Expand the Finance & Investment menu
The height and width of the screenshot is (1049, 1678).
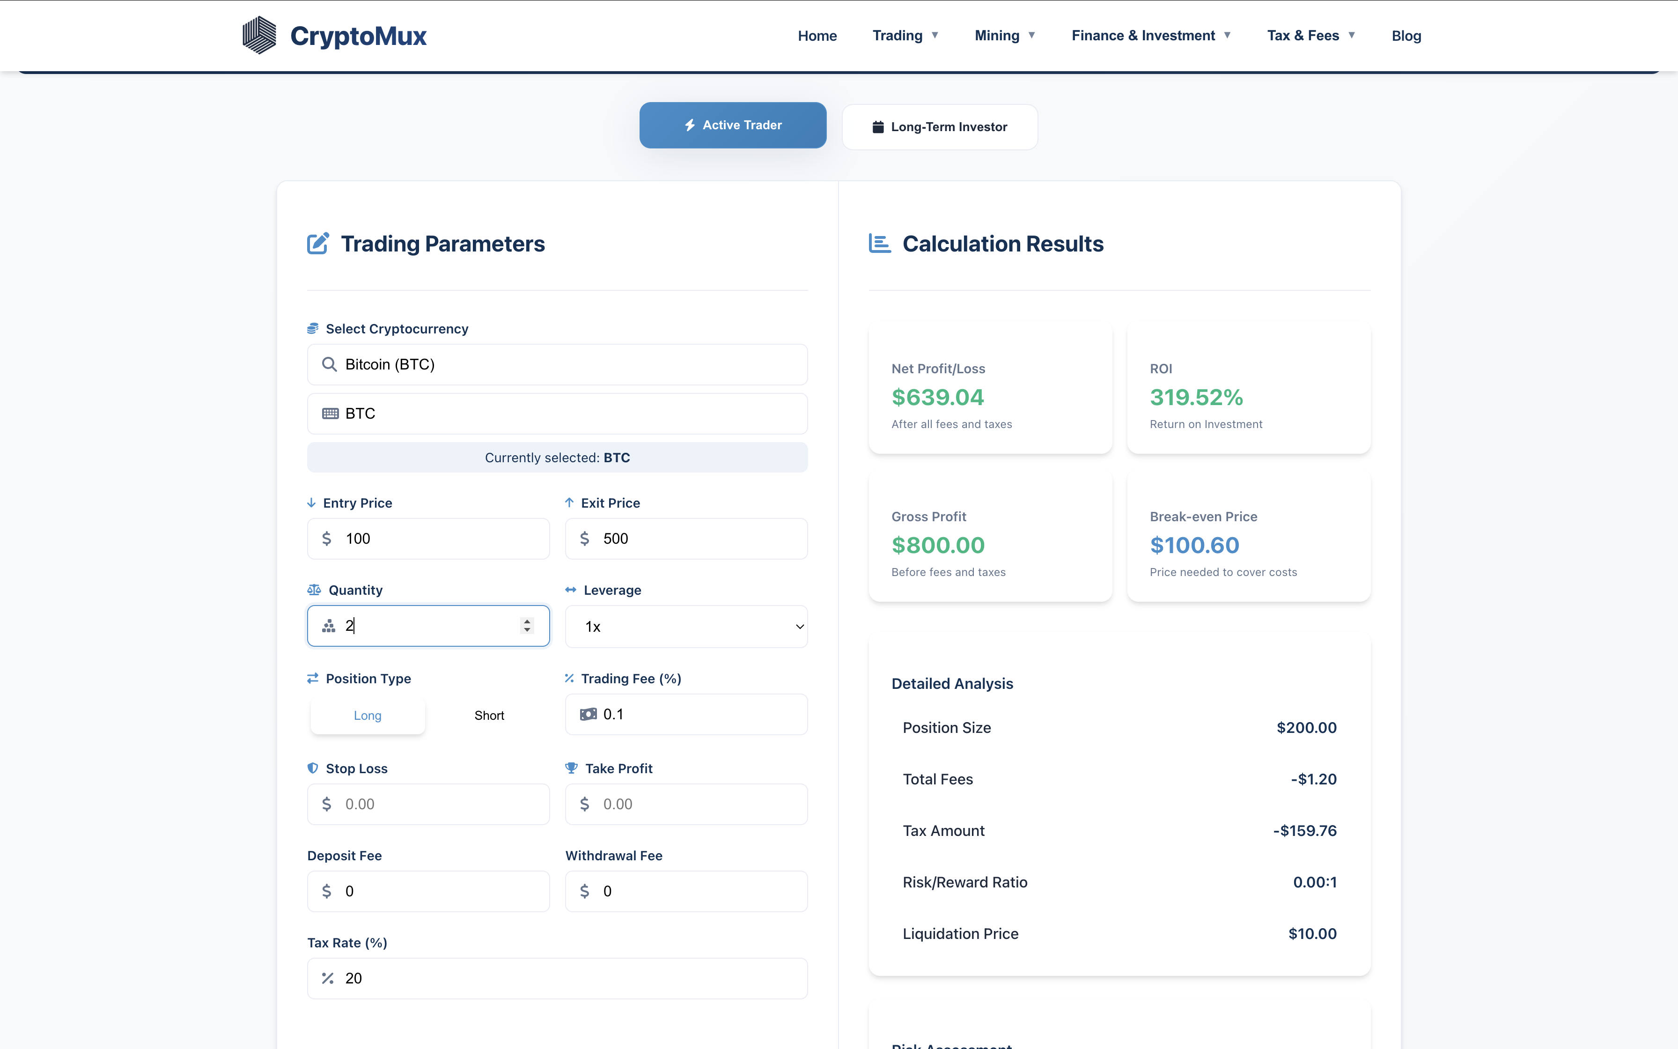(1144, 35)
